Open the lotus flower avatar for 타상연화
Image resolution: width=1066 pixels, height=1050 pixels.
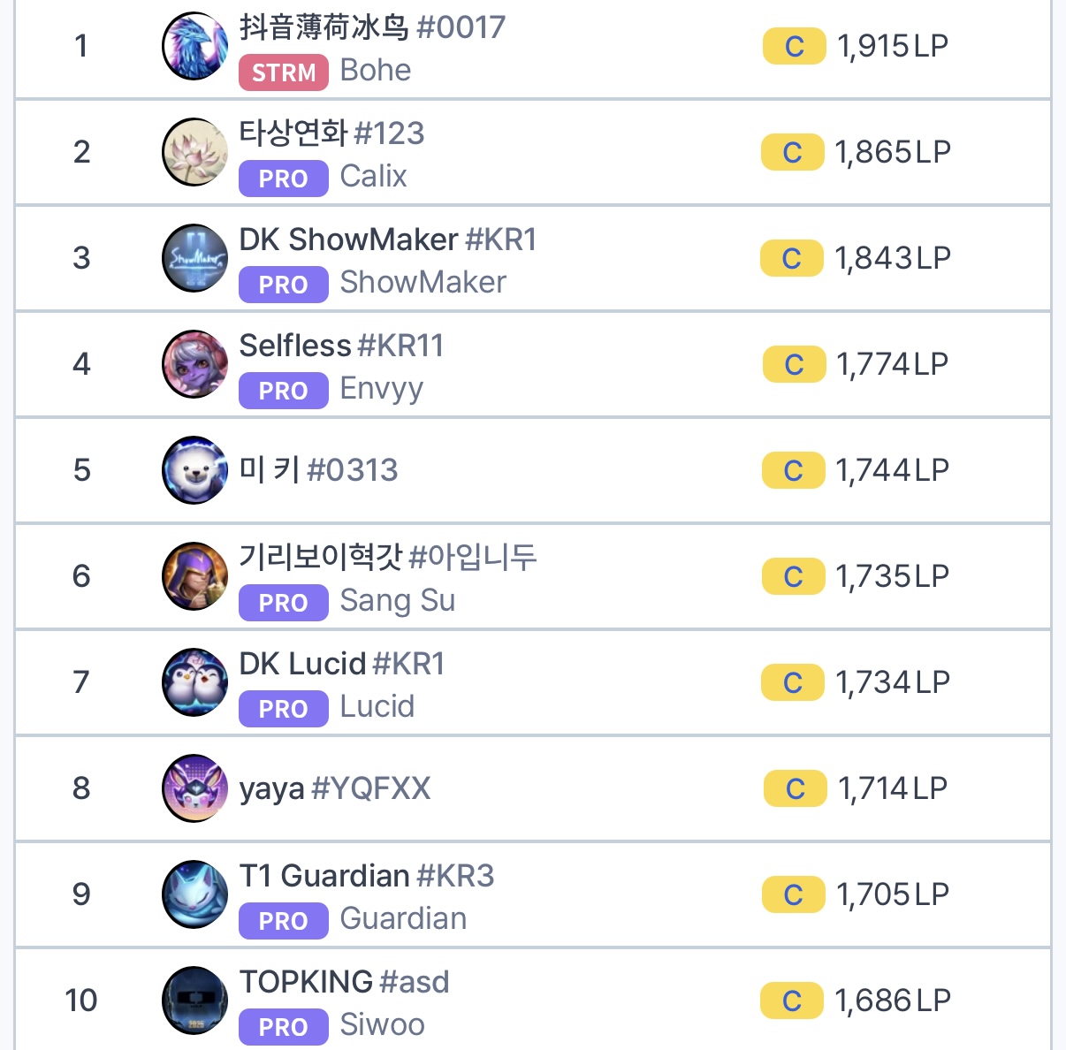[195, 152]
